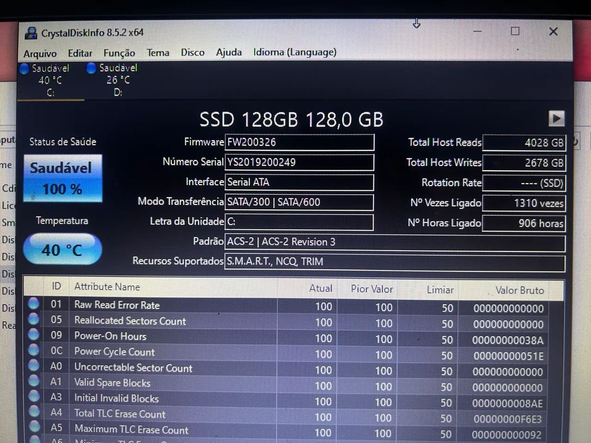
Task: Open the Ajuda menu
Action: click(229, 52)
